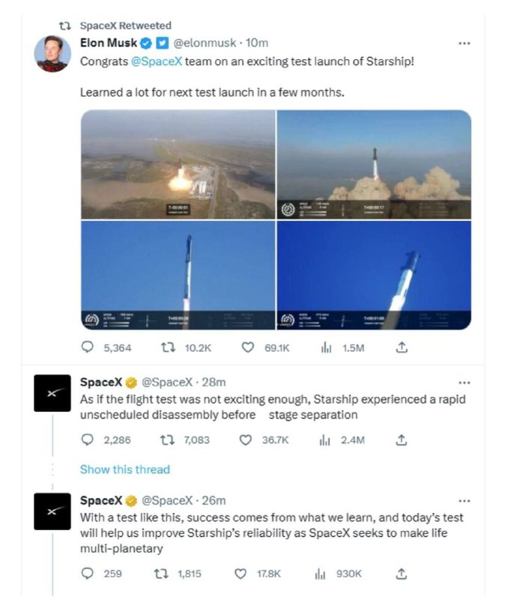This screenshot has height=599, width=505.
Task: Open the more options menu on the first SpaceX tweet
Action: [465, 380]
